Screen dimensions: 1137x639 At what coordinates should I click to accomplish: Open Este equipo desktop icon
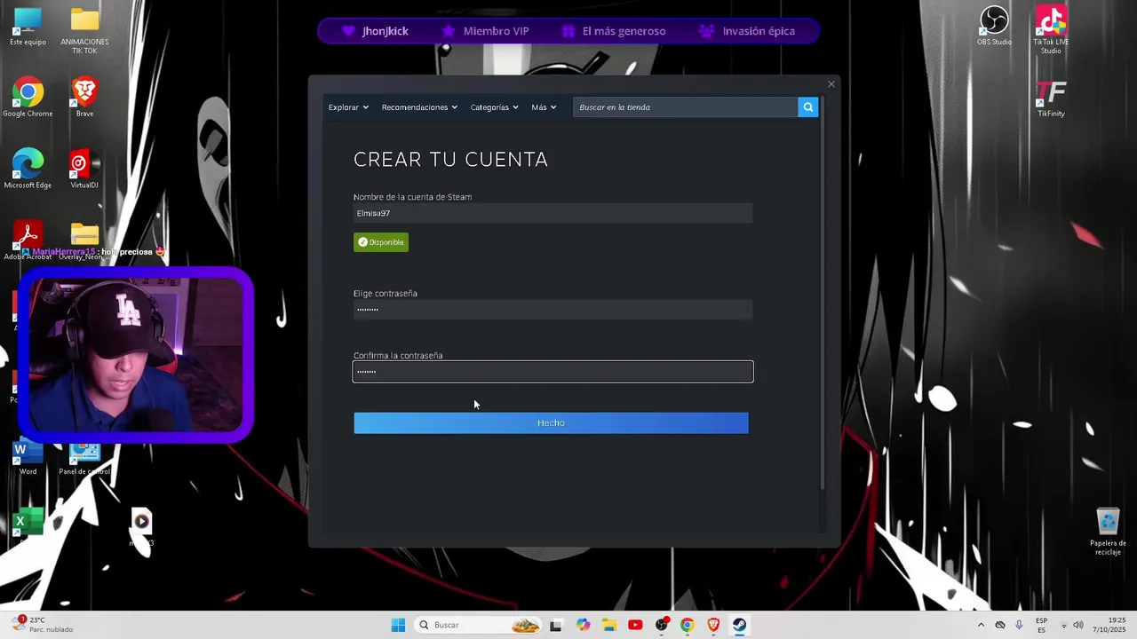click(28, 27)
